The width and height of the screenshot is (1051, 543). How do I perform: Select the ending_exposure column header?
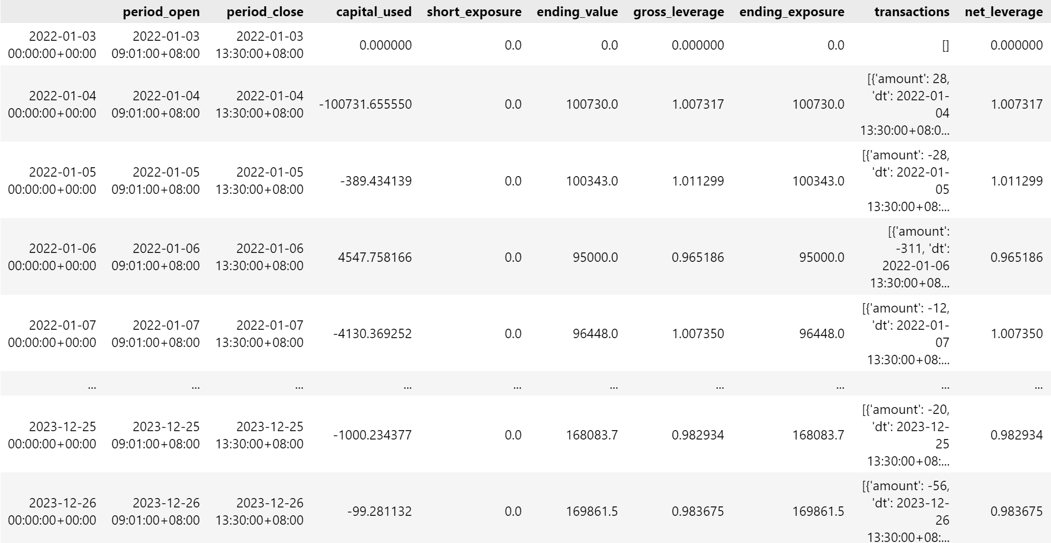791,12
